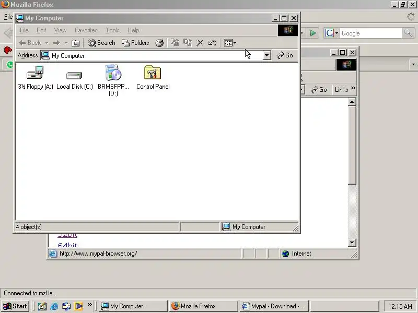
Task: Open the File menu in Firefox
Action: point(8,17)
